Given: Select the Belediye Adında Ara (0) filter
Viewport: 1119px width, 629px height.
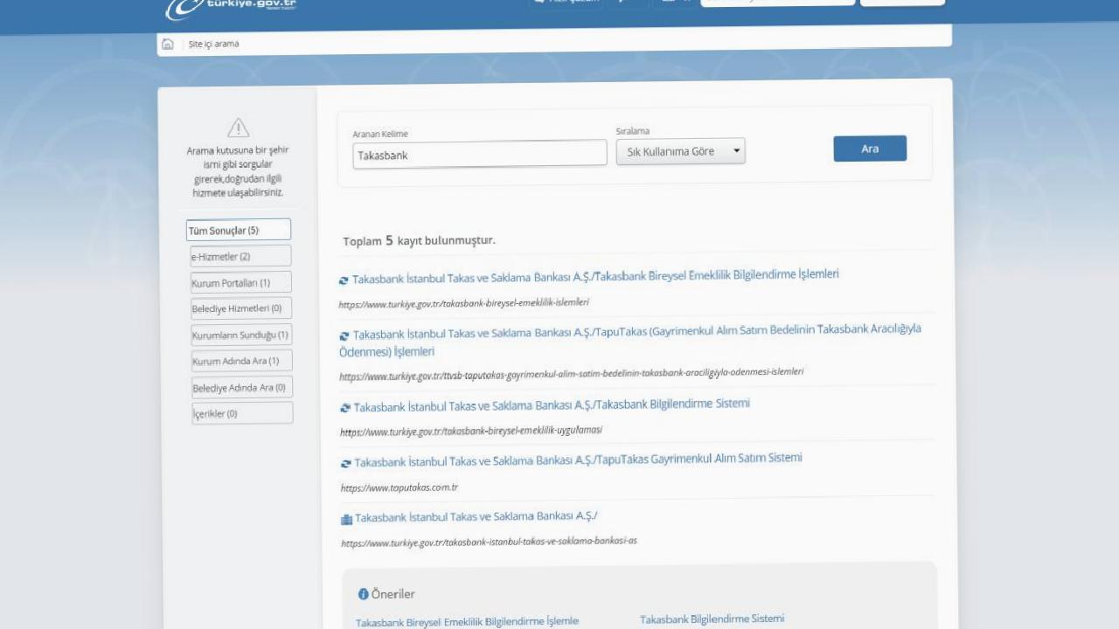Looking at the screenshot, I should point(242,387).
